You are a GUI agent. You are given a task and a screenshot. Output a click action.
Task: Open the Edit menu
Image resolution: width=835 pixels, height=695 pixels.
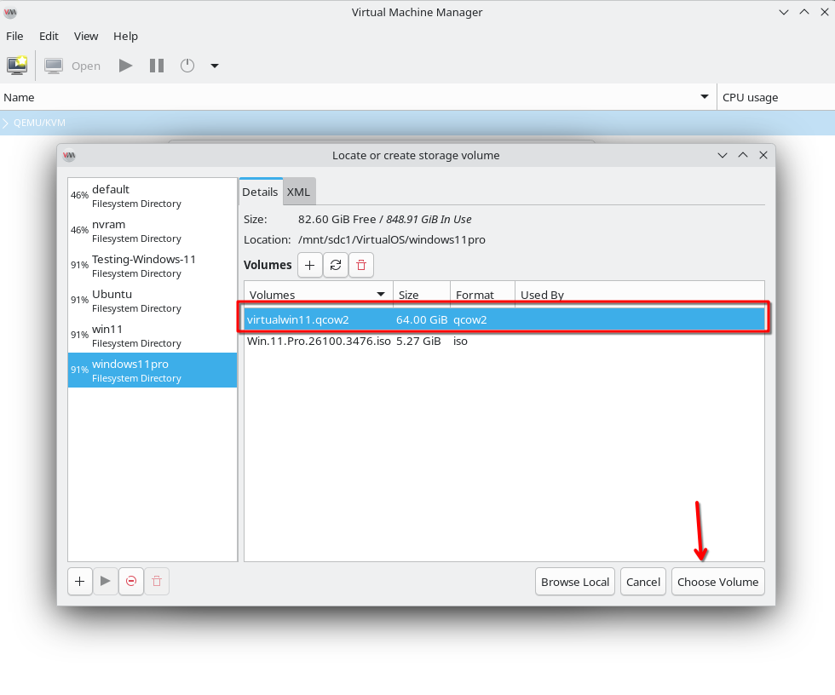click(49, 36)
